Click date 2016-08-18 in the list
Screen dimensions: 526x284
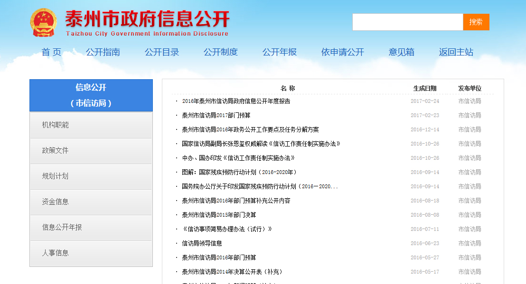tap(425, 201)
